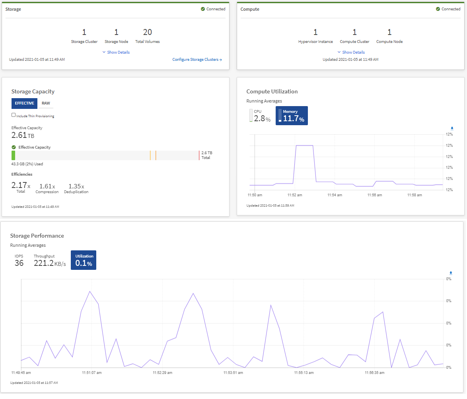Click the Memory usage gauge icon
Viewport: 467px width, 399px height.
tap(280, 115)
